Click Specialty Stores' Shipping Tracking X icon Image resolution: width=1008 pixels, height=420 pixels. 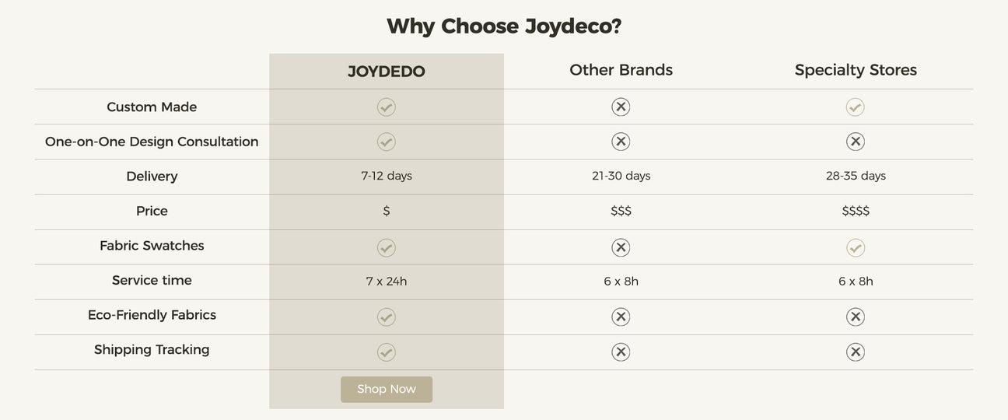856,352
